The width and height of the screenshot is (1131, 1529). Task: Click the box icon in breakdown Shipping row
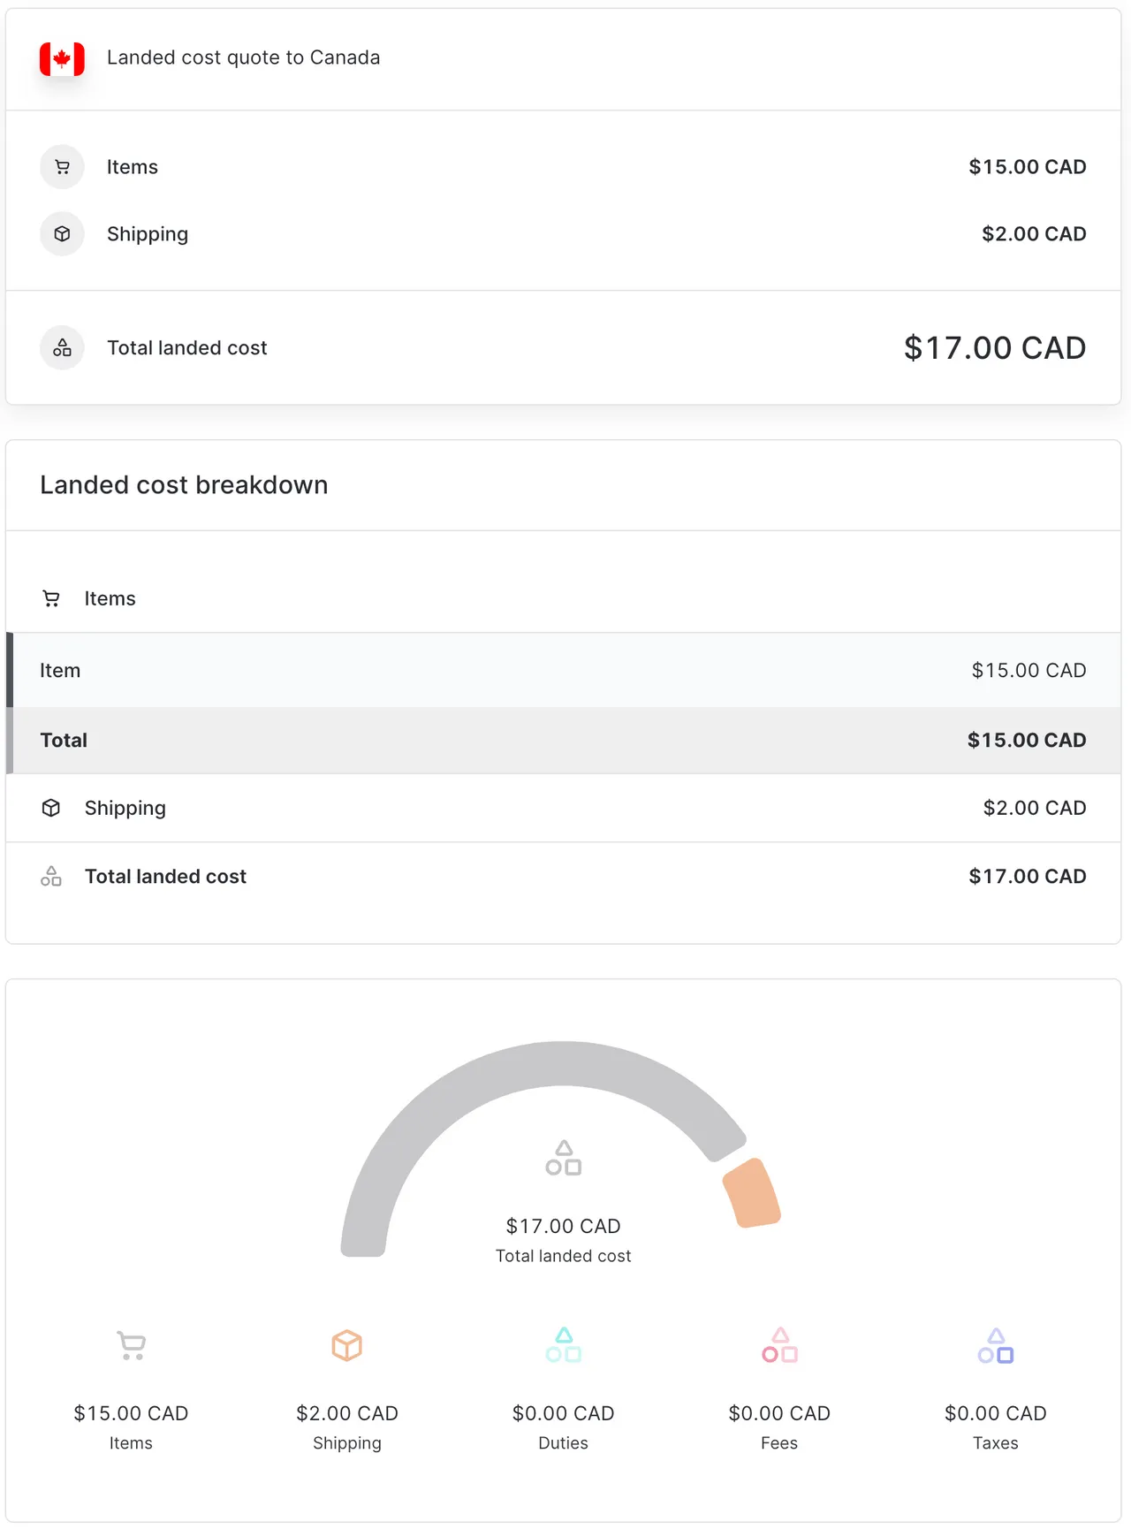tap(51, 808)
